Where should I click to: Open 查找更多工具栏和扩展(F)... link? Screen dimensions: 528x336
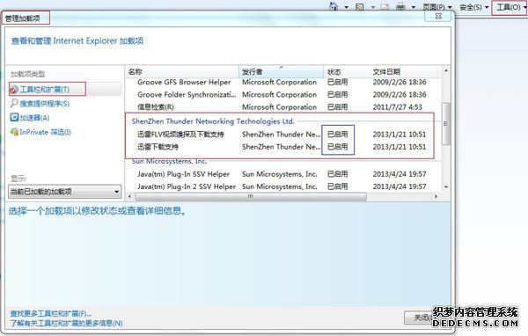coord(51,314)
